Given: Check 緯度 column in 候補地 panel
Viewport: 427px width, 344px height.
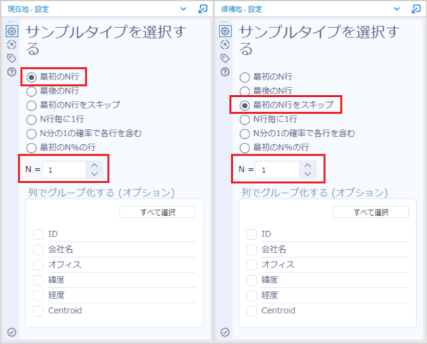Looking at the screenshot, I should pos(252,280).
